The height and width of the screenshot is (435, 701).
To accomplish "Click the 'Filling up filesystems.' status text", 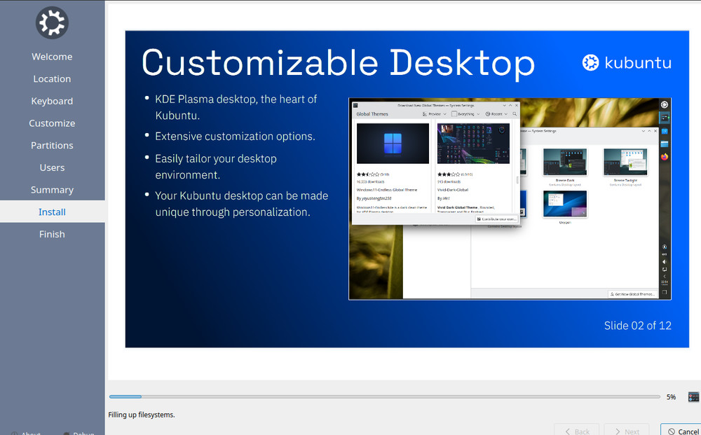I will (142, 415).
